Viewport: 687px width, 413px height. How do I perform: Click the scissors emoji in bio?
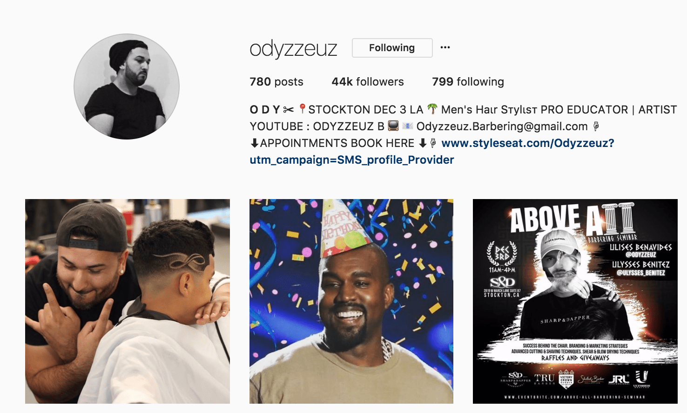[289, 110]
